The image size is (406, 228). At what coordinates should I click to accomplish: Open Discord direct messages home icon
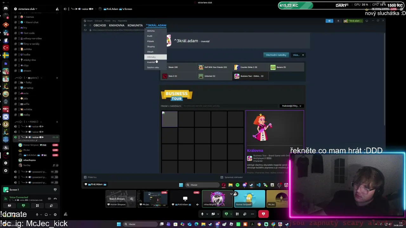point(5,9)
